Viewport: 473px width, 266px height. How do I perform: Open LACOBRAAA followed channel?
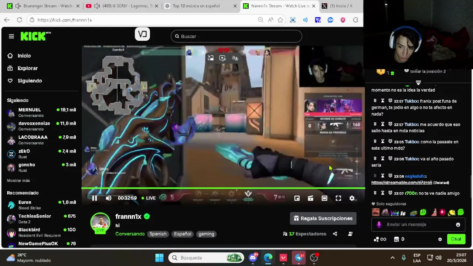point(41,140)
